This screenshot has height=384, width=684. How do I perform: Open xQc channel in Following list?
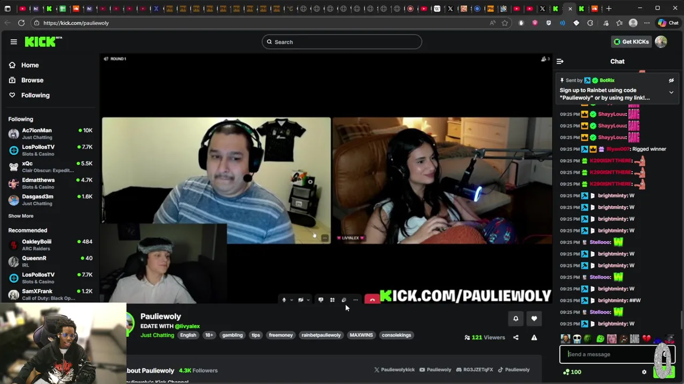click(x=50, y=166)
